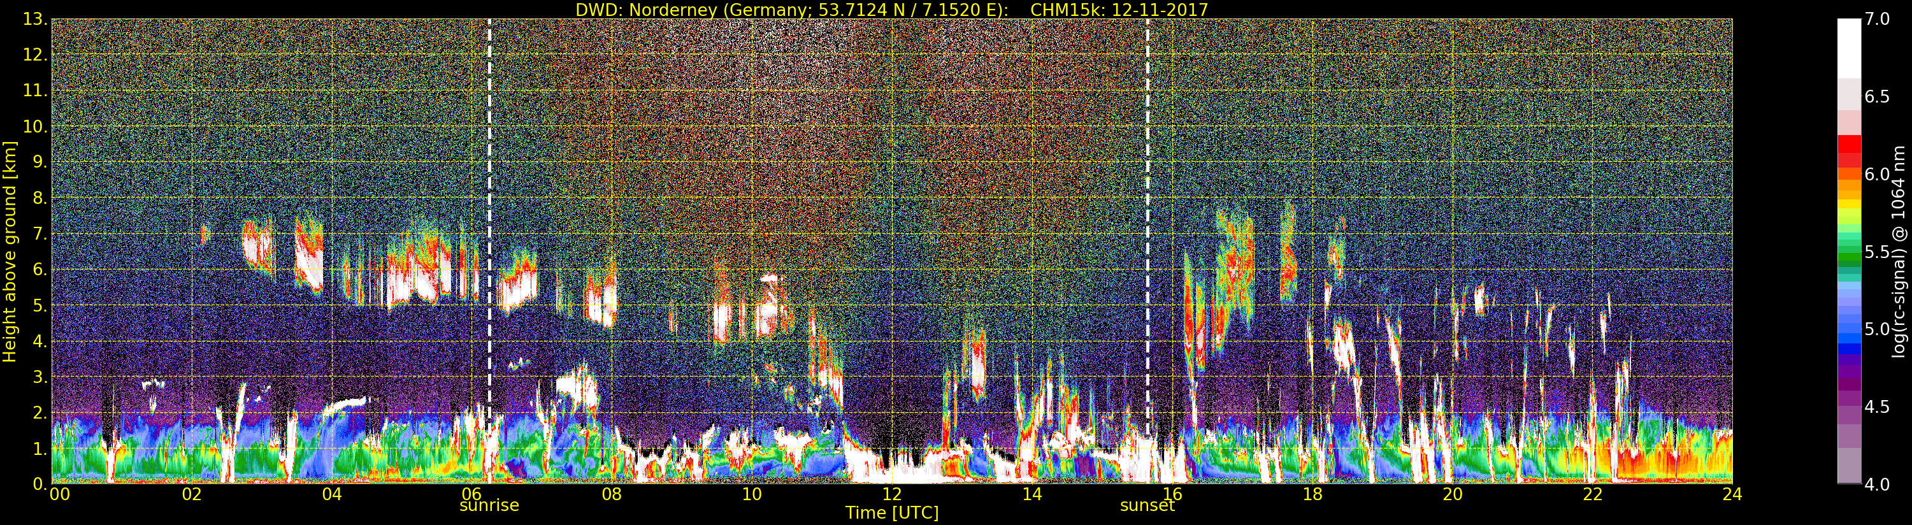
Task: Click the "02" time axis tick label
Action: coord(192,494)
